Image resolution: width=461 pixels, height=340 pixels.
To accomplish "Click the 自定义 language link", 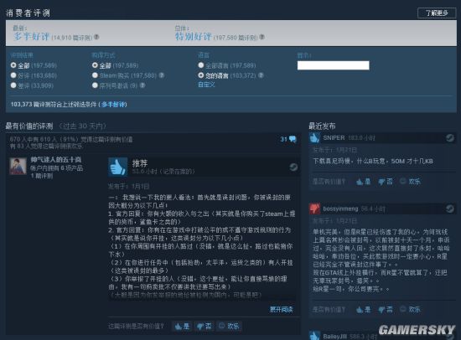I will [206, 85].
